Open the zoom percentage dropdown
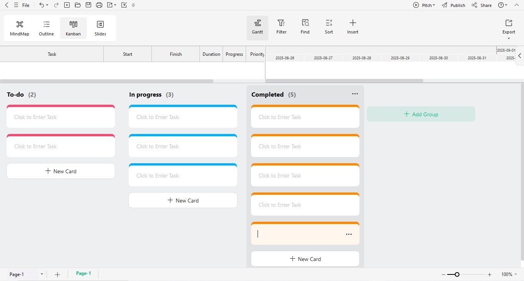Image resolution: width=524 pixels, height=281 pixels. tap(508, 274)
